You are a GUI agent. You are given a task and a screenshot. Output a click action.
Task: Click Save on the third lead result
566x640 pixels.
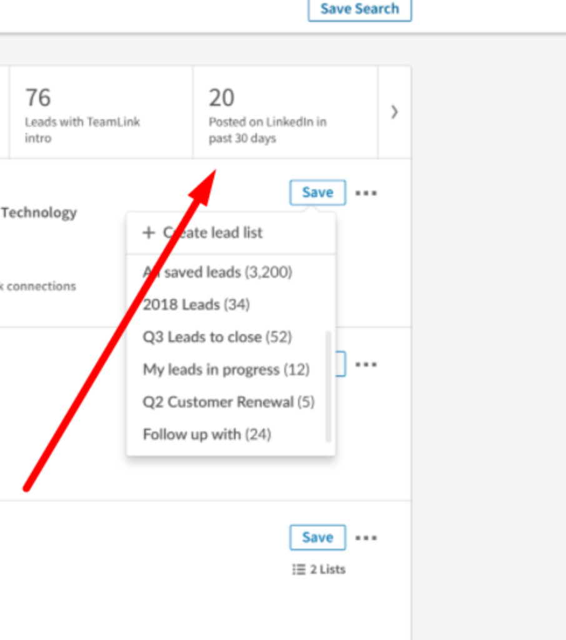point(318,537)
